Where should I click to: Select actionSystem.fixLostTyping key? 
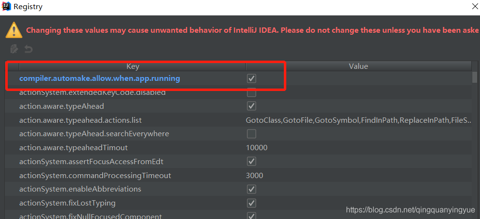[x=67, y=203]
